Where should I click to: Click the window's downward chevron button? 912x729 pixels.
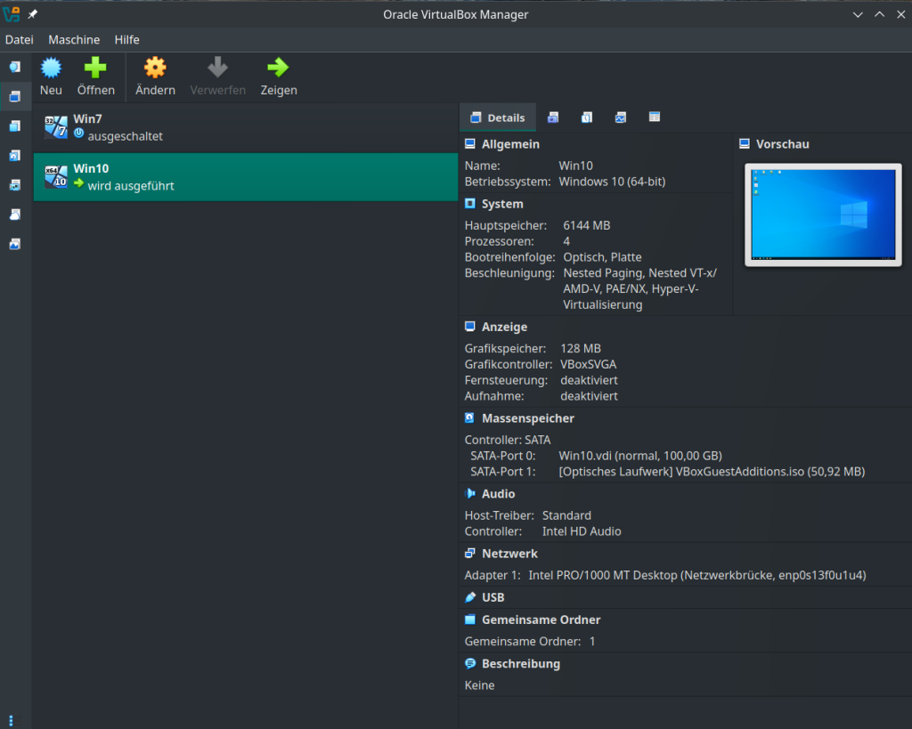(x=858, y=14)
